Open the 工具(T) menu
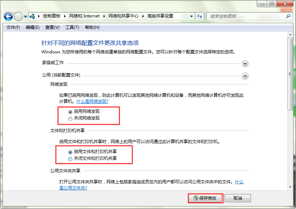Image resolution: width=296 pixels, height=209 pixels. [x=72, y=27]
